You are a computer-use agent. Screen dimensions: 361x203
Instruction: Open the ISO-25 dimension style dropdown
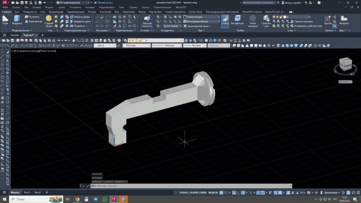(x=105, y=46)
